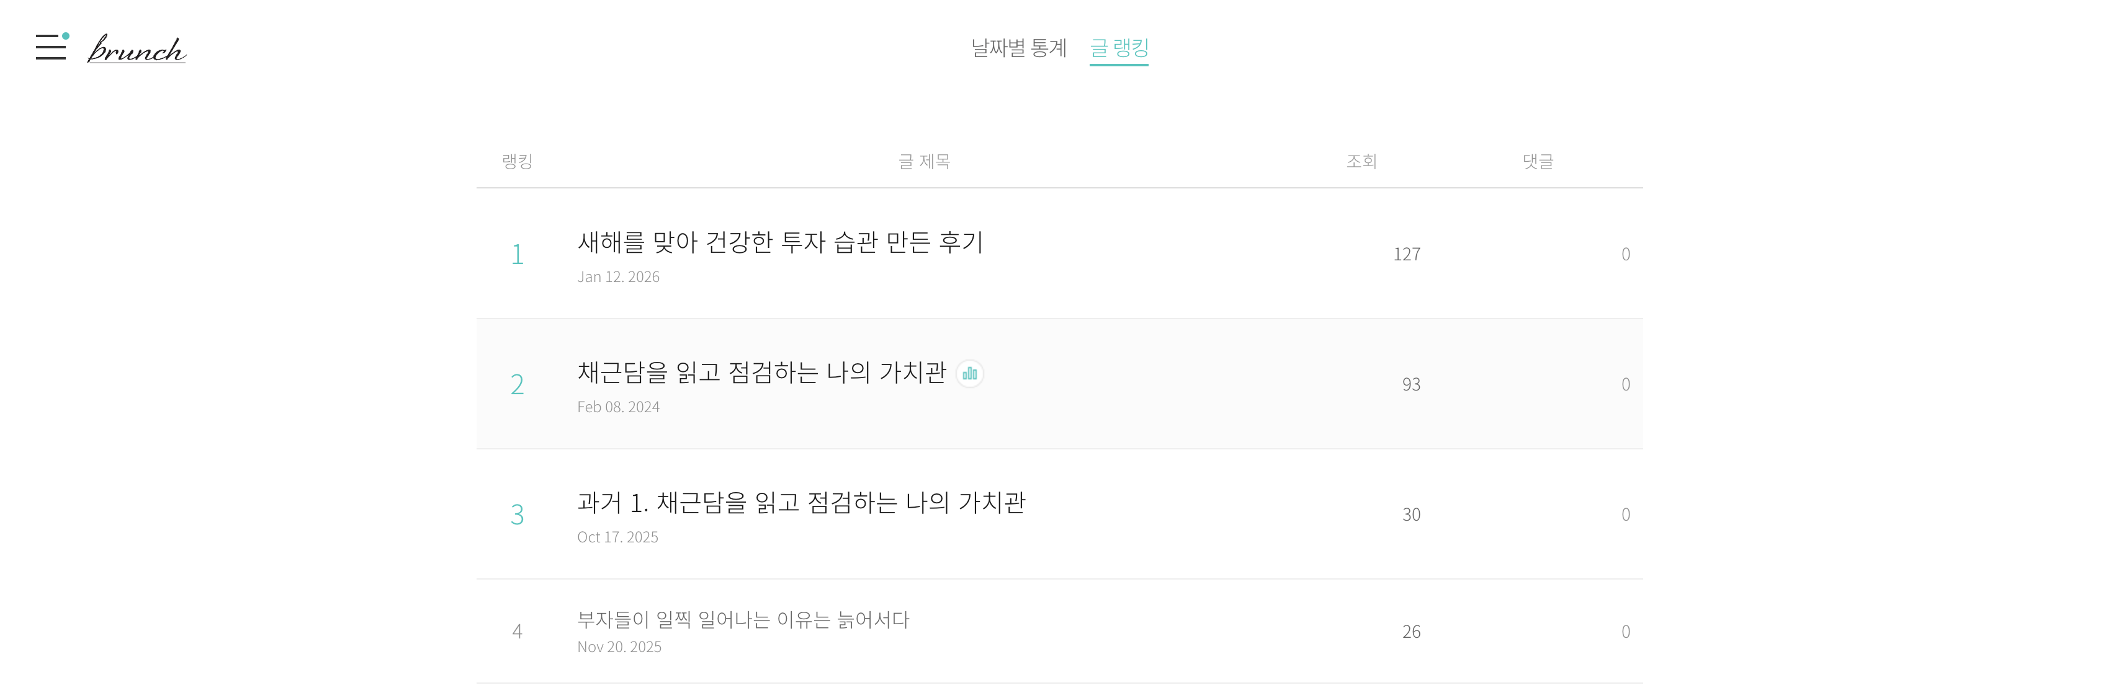This screenshot has width=2121, height=693.
Task: Select ranking number 1
Action: pos(517,254)
